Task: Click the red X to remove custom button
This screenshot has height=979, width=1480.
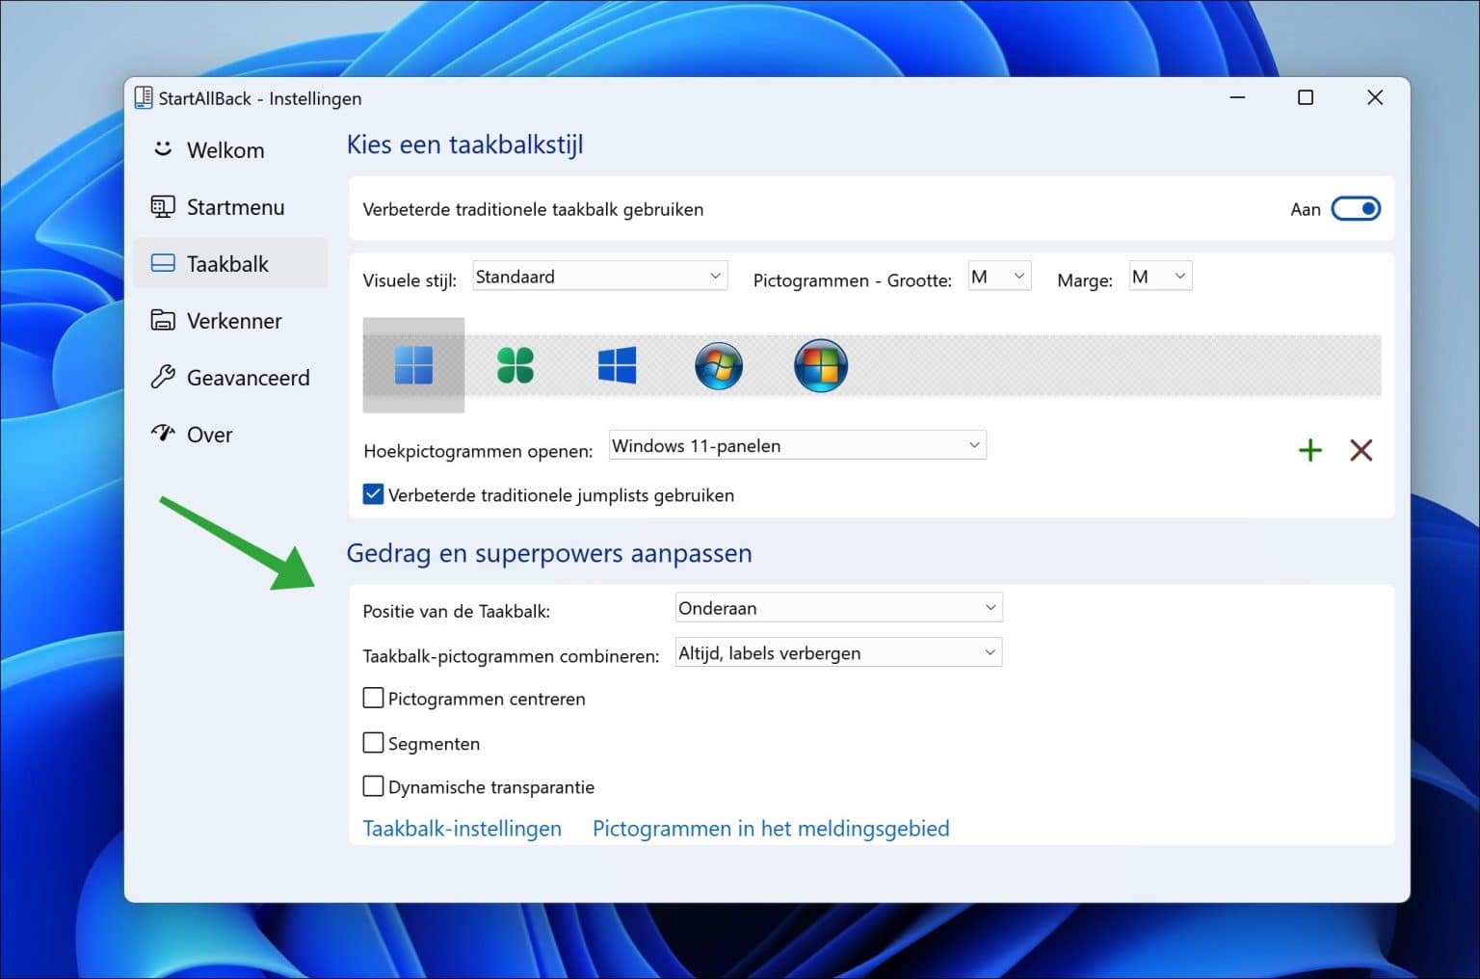Action: coord(1360,450)
